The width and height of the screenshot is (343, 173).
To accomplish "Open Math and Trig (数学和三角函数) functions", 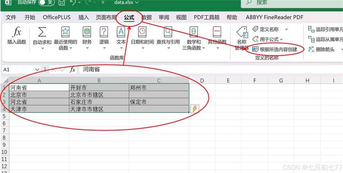I will click(x=194, y=32).
